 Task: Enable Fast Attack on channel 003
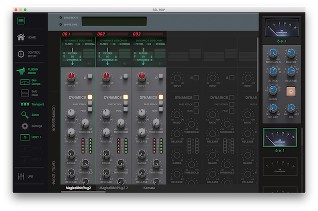(x=161, y=103)
